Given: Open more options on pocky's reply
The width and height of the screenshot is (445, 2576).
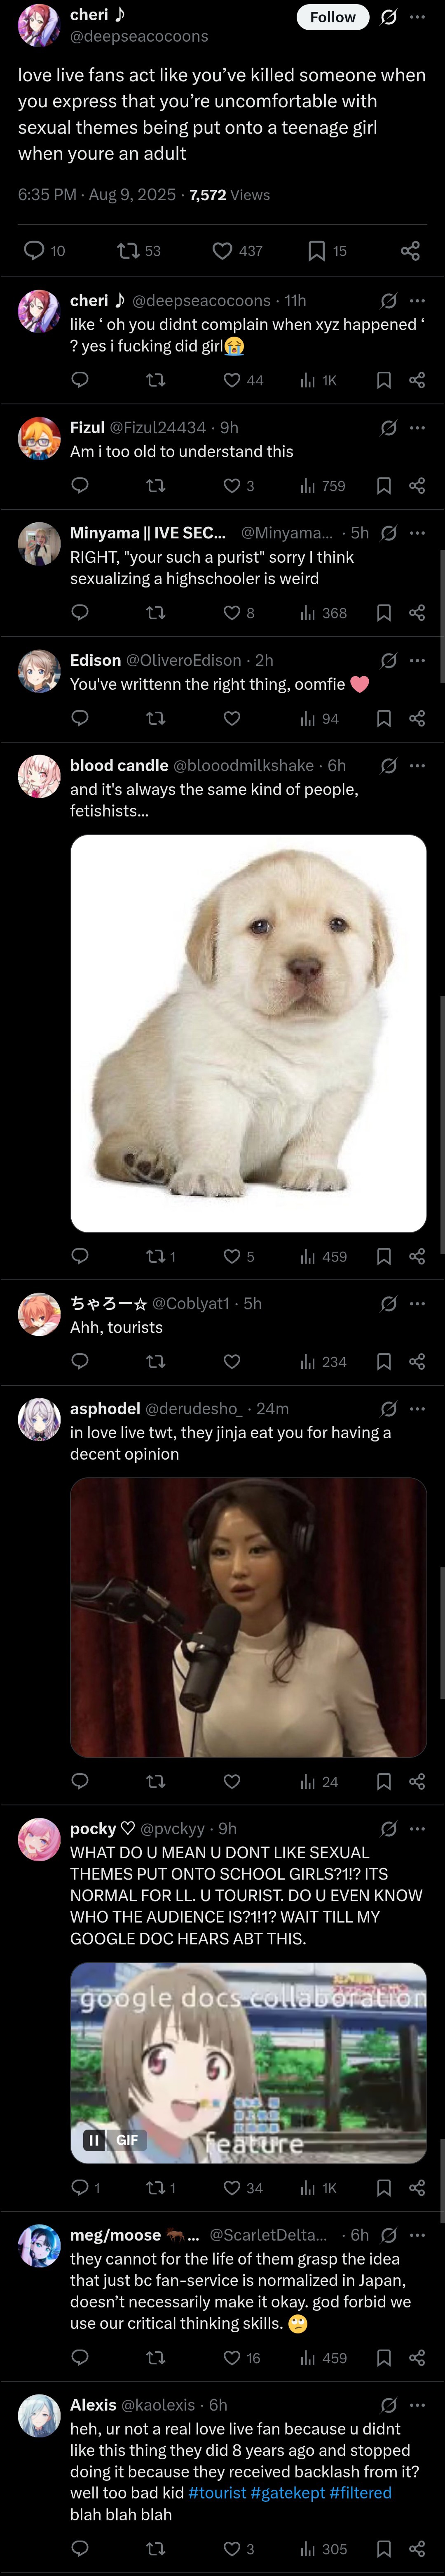Looking at the screenshot, I should [417, 1828].
